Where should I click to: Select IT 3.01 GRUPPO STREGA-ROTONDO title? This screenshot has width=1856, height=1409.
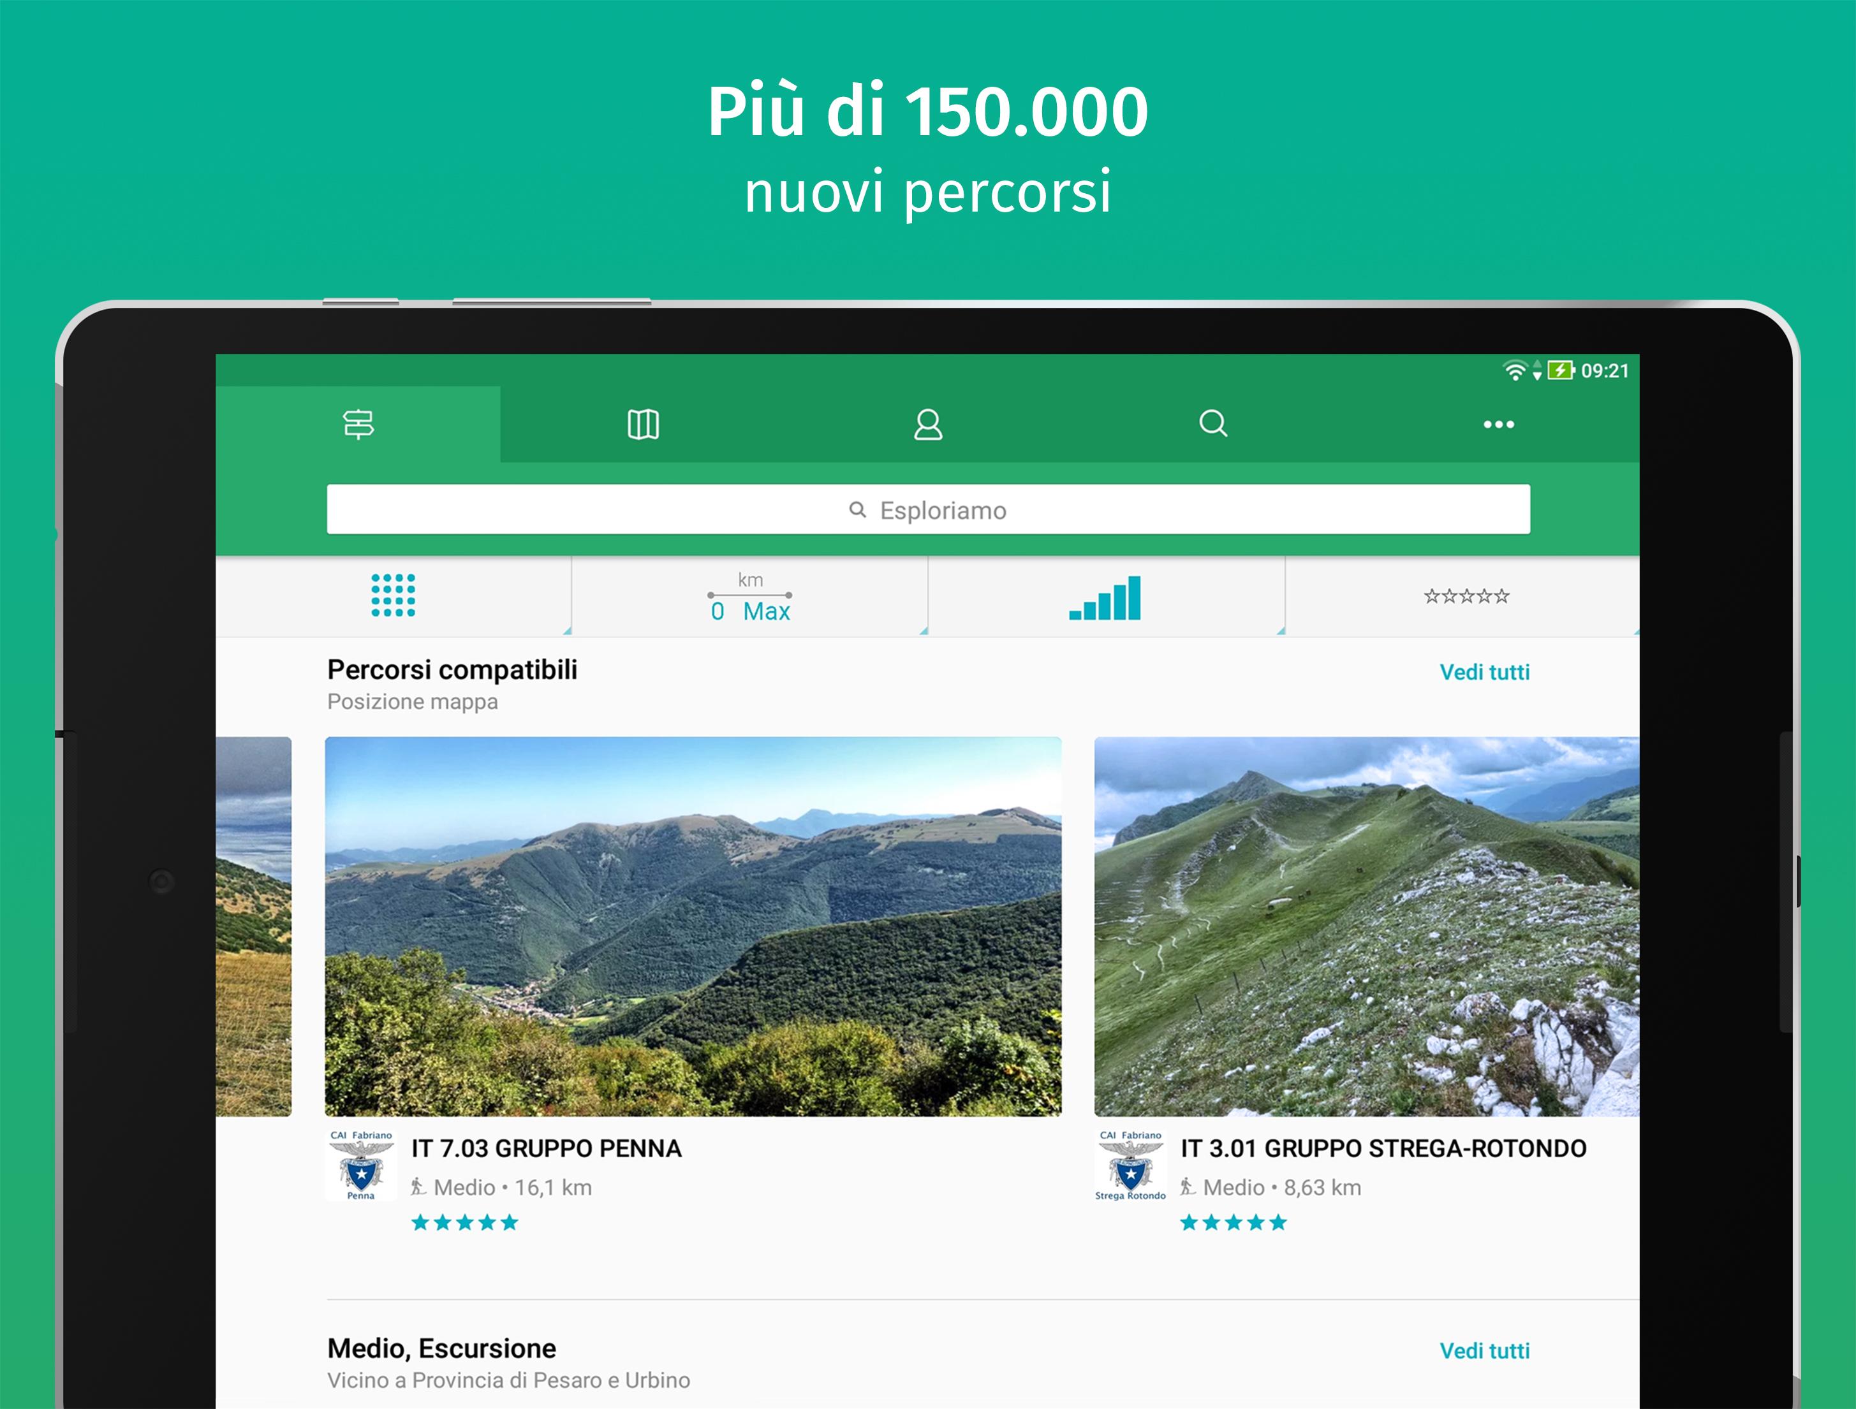click(1383, 1148)
